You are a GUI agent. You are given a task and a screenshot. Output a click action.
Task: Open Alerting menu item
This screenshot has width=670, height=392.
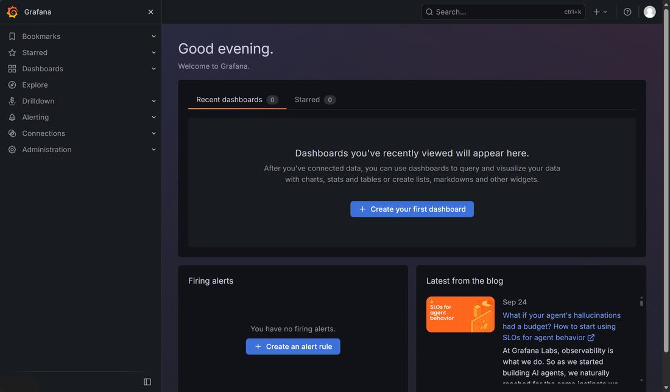pyautogui.click(x=35, y=117)
